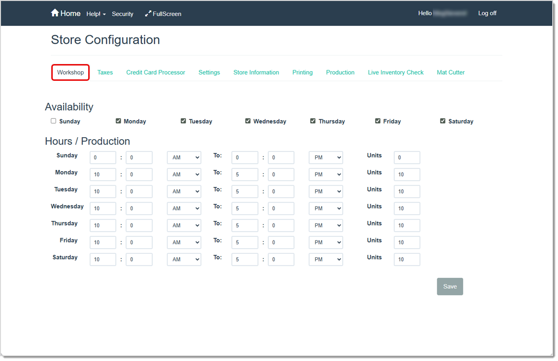Switch to the Taxes tab
The height and width of the screenshot is (361, 558).
point(105,72)
